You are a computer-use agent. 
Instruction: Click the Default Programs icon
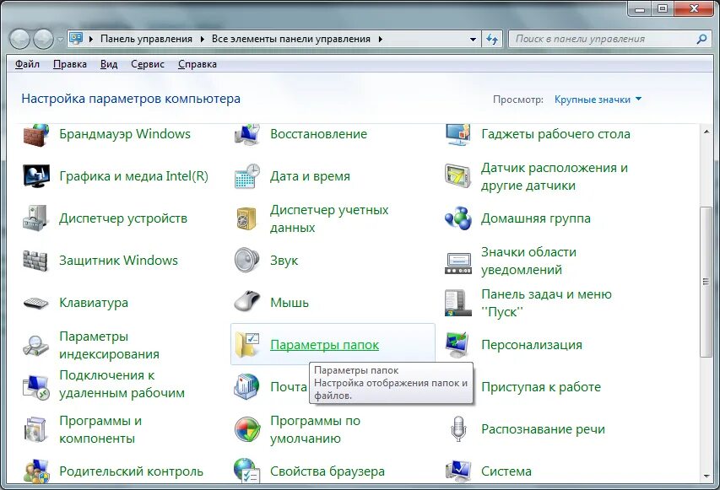(247, 429)
